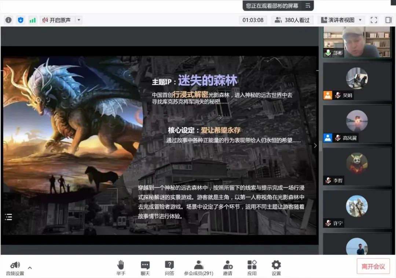
Task: Open 音频设置 audio settings
Action: coord(15,268)
